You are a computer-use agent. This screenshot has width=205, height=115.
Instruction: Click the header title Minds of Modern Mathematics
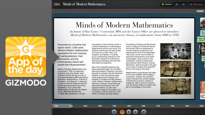tap(84, 4)
